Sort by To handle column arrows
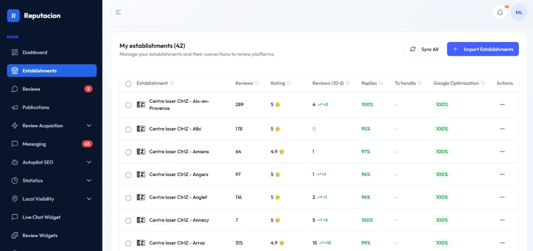This screenshot has height=251, width=533. [x=419, y=83]
